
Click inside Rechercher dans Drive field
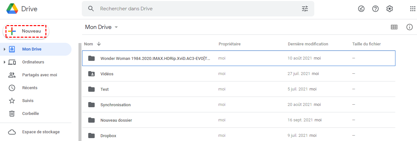click(x=193, y=9)
